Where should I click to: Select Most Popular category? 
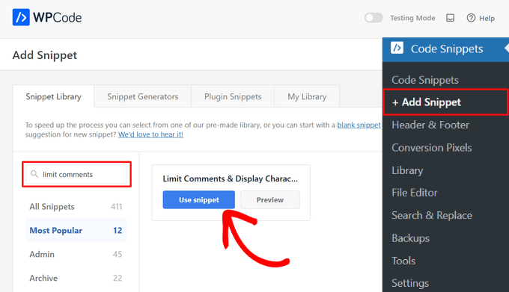[76, 230]
